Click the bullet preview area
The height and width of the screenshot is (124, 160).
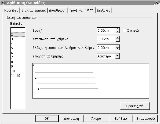(x=91, y=81)
